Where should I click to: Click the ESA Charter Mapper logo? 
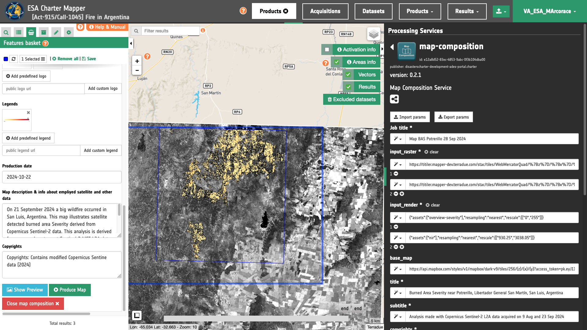(x=14, y=11)
